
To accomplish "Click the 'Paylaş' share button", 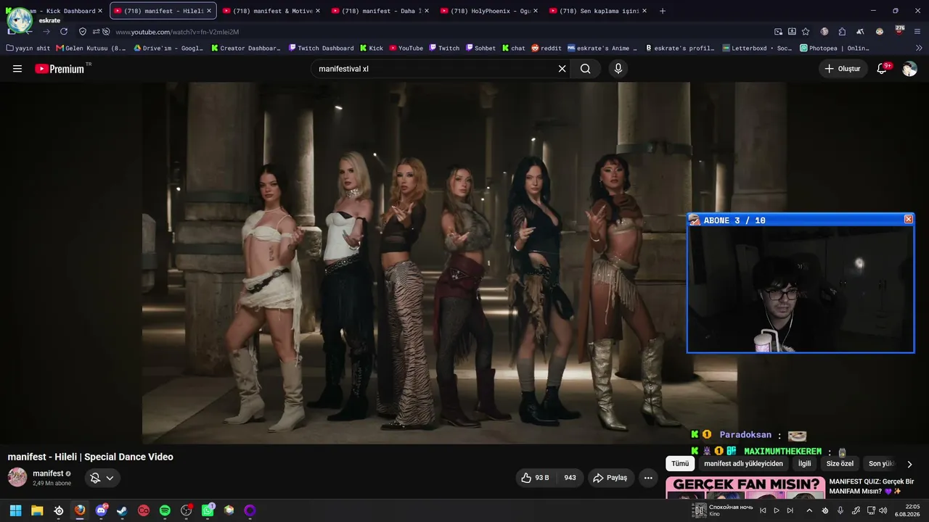I will point(610,478).
